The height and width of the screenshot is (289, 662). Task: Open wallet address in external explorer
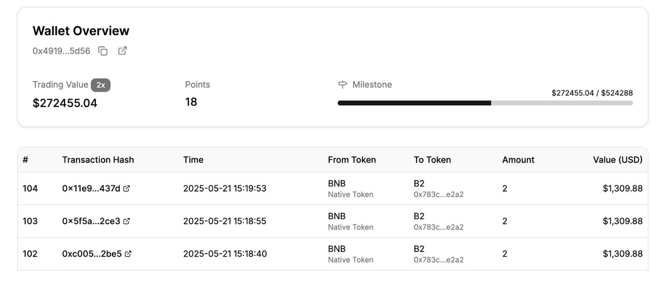pos(122,51)
